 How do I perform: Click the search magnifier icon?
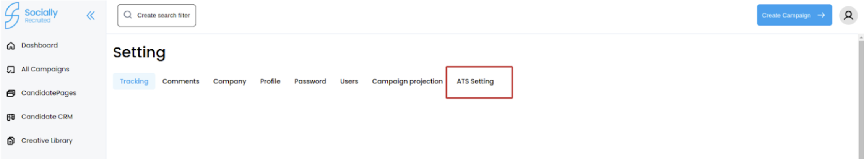pos(128,15)
